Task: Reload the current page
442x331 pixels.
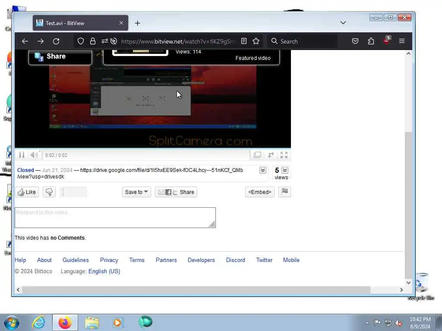Action: tap(56, 41)
